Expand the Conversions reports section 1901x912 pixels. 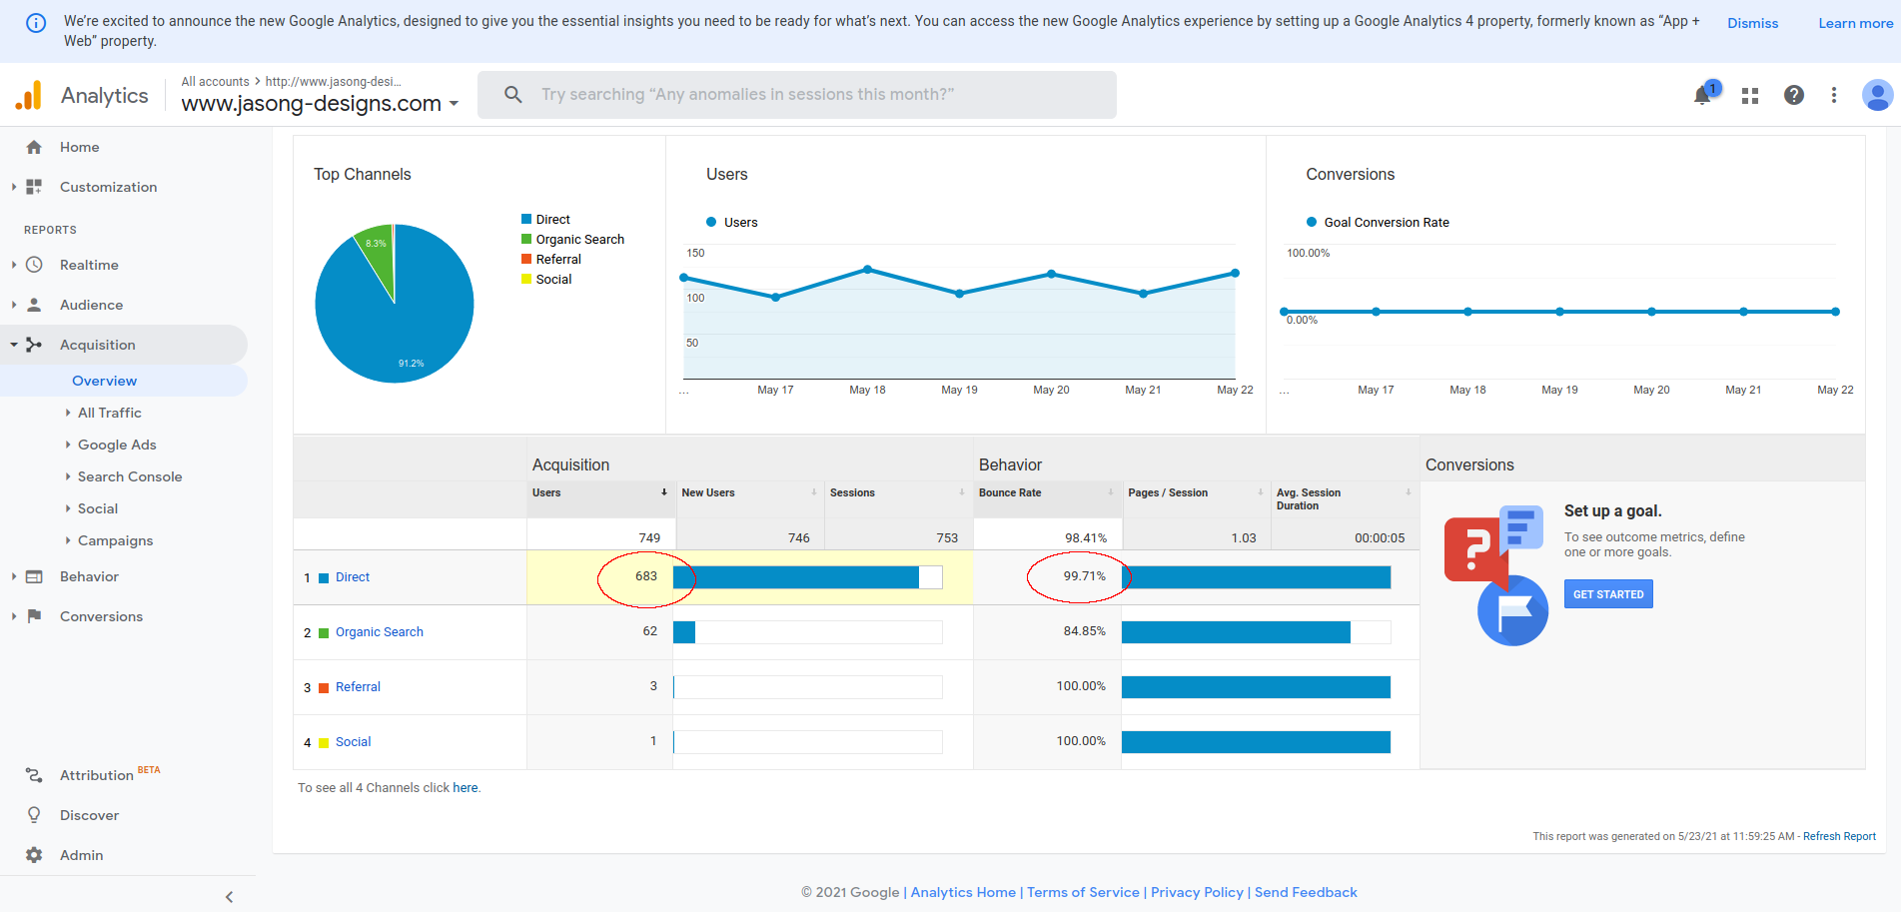(14, 616)
